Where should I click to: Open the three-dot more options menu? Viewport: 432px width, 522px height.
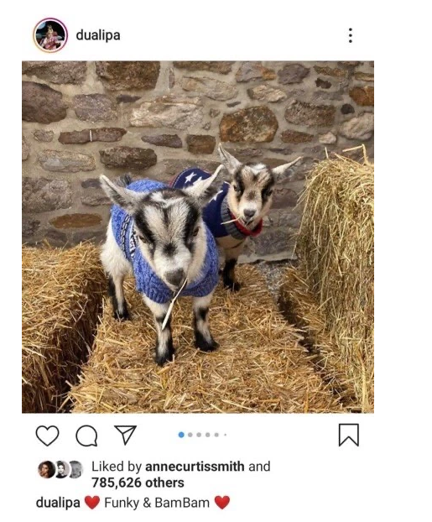[350, 35]
